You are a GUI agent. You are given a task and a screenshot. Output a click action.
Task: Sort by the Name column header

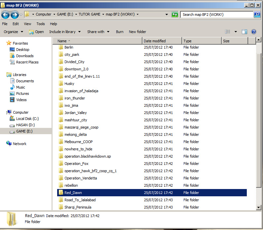tap(97, 41)
